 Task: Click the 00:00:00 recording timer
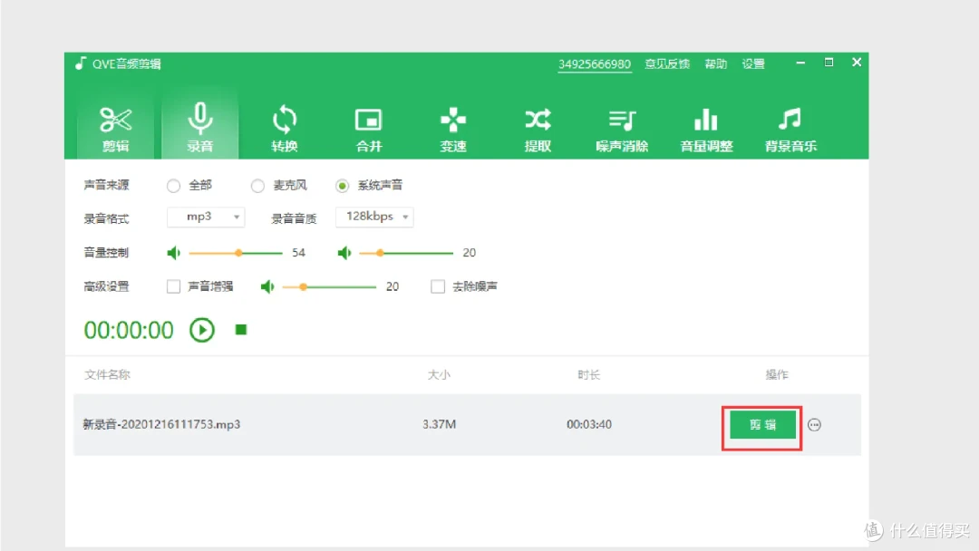click(x=129, y=330)
